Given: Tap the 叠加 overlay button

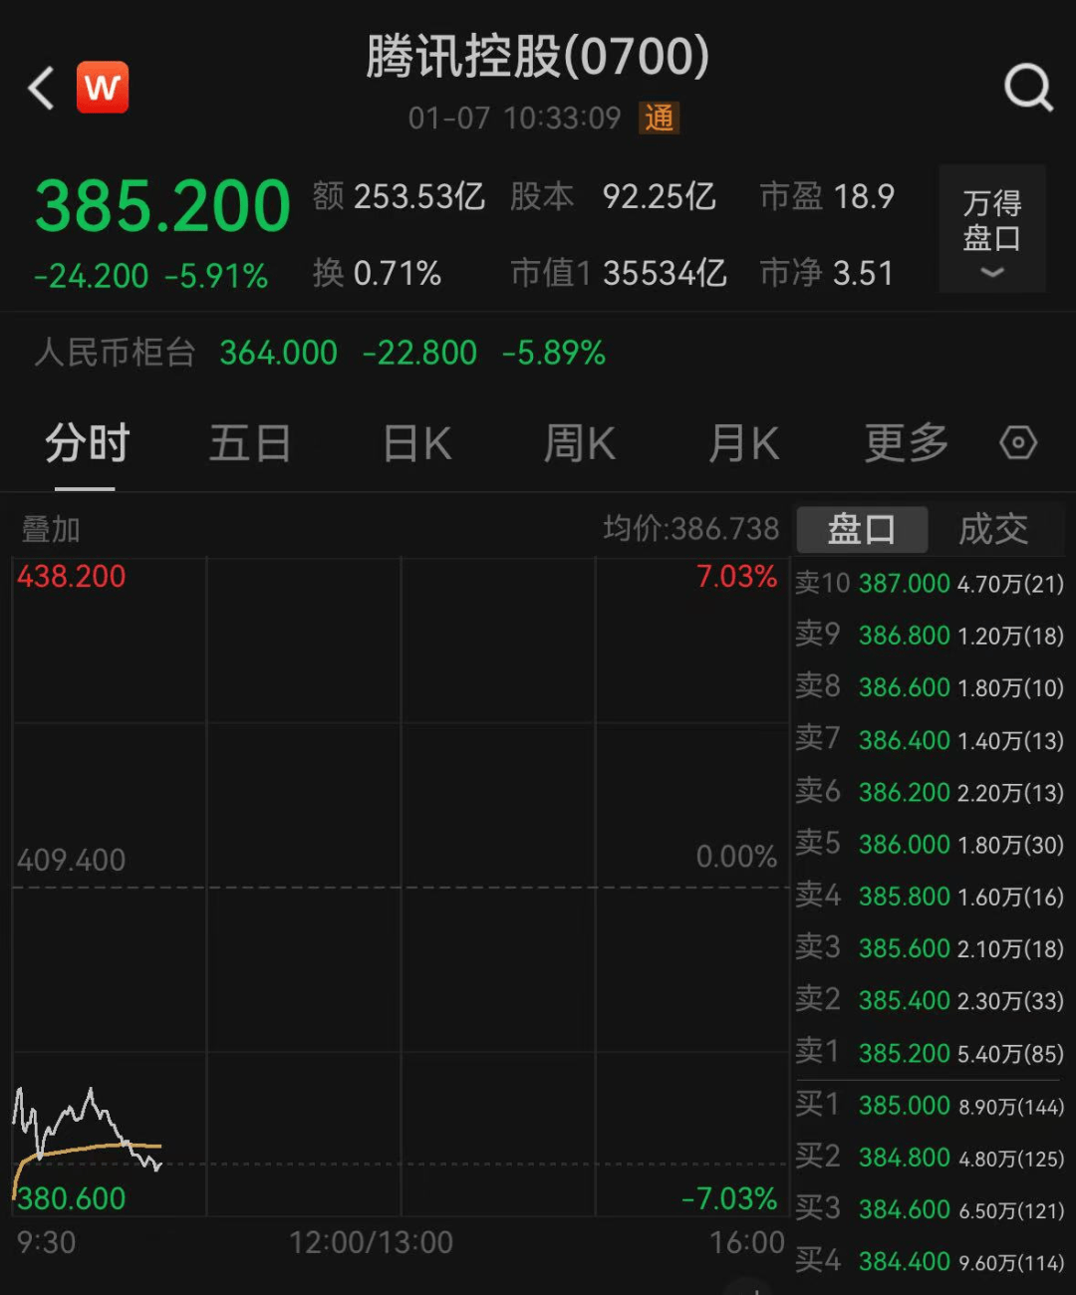Looking at the screenshot, I should tap(51, 529).
